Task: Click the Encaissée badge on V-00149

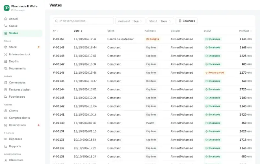Action: (213, 47)
